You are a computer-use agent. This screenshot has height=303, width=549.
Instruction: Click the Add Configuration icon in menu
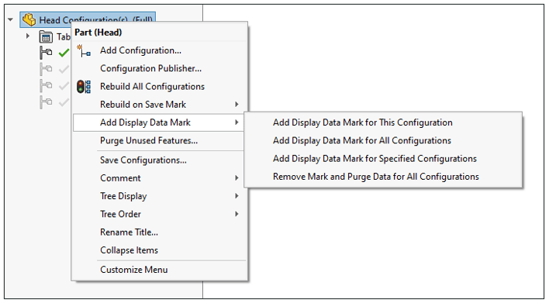click(x=84, y=50)
